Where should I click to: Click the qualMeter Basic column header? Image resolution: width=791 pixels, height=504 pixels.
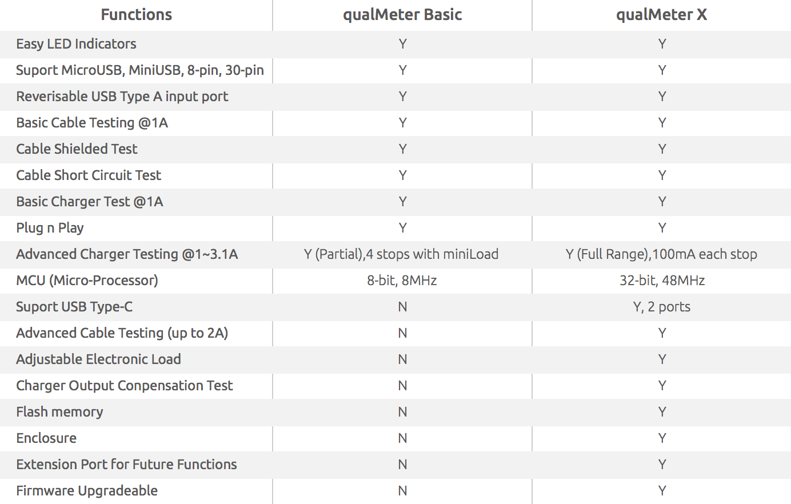402,15
